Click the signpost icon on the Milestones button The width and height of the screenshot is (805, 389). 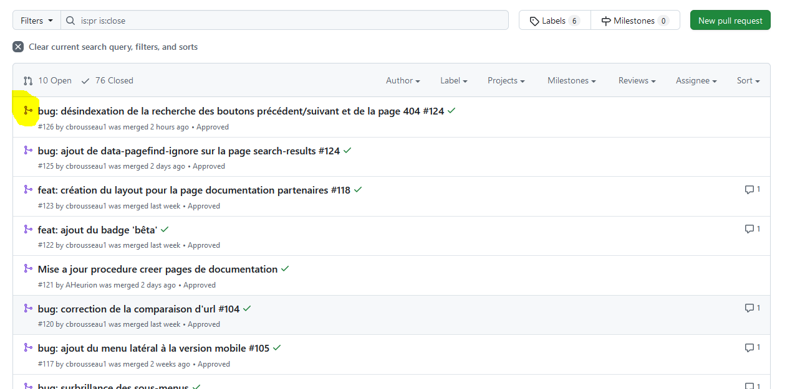click(x=606, y=20)
